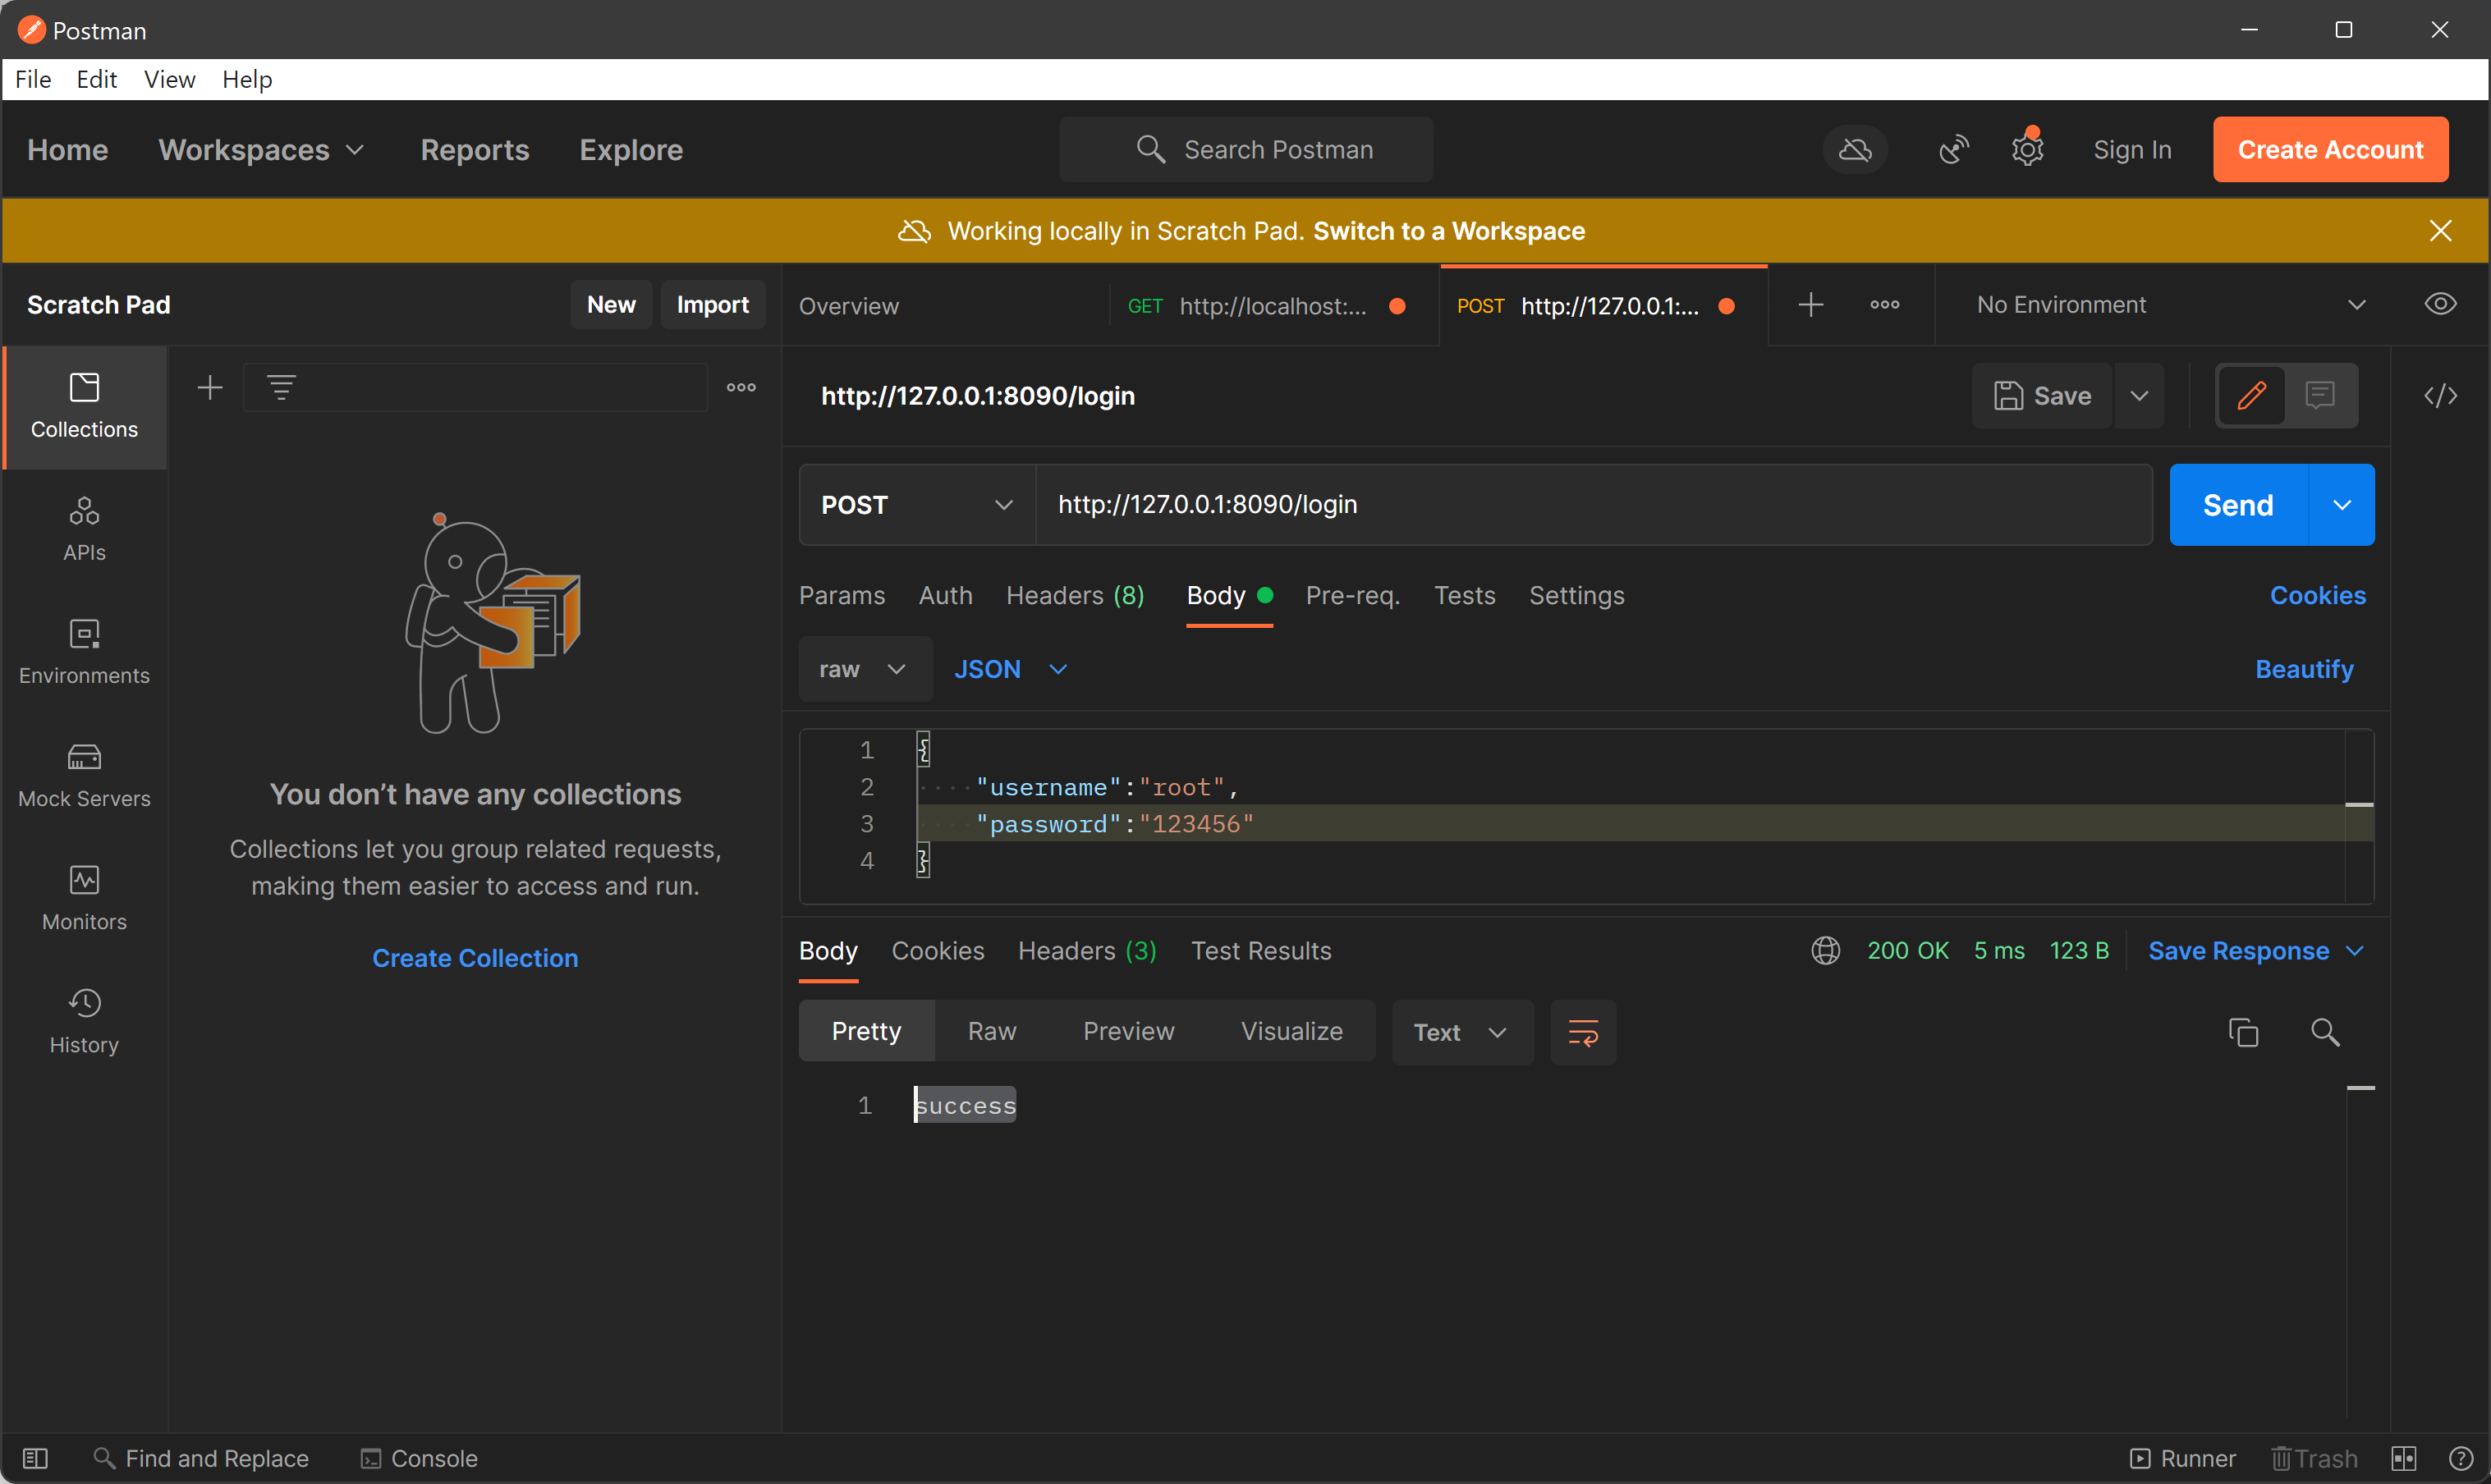Click the Beautify link
This screenshot has height=1484, width=2491.
tap(2304, 669)
